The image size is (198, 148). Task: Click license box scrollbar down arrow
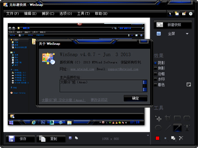(x=145, y=90)
